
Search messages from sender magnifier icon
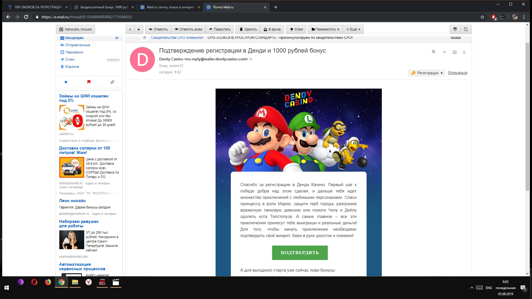pyautogui.click(x=250, y=59)
